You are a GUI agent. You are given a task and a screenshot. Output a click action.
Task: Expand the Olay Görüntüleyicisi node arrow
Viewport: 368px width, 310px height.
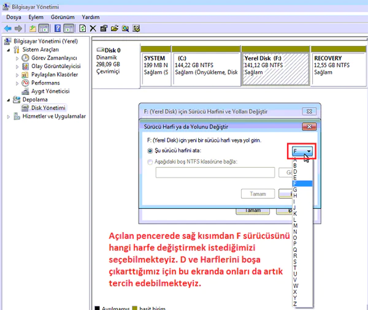(17, 67)
